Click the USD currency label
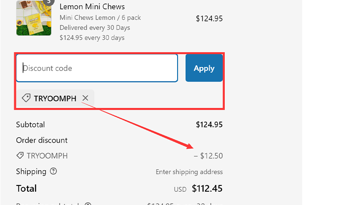The width and height of the screenshot is (356, 205). coord(180,189)
